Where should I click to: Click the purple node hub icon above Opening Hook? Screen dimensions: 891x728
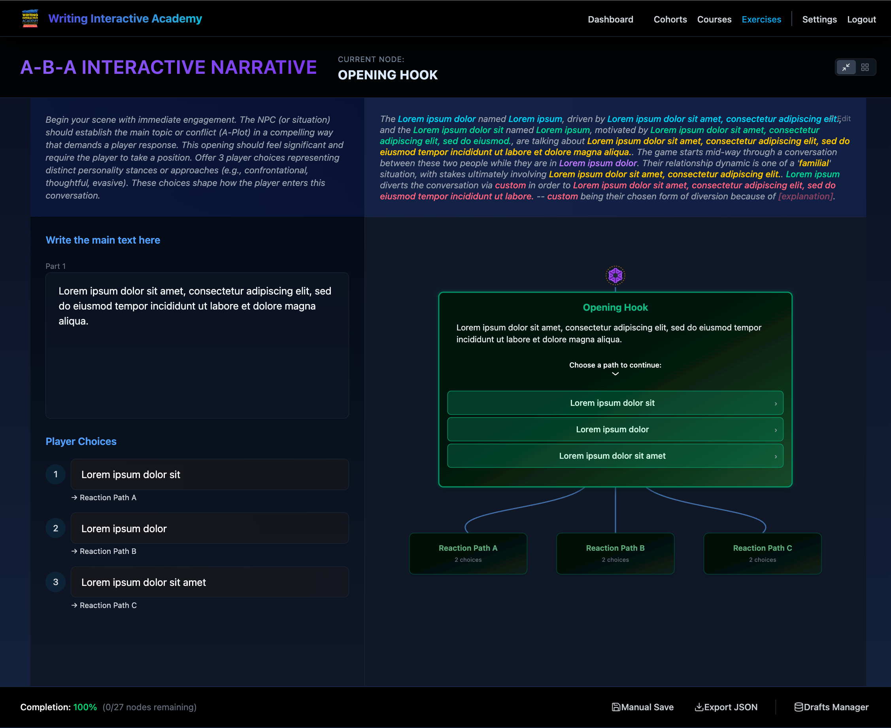point(615,276)
